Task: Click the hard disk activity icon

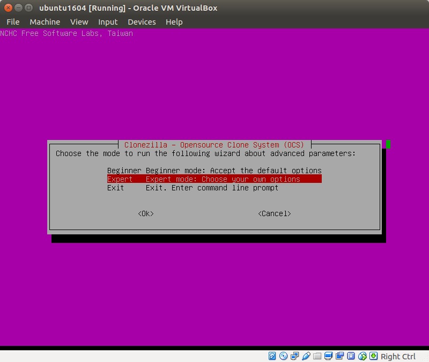Action: click(272, 356)
